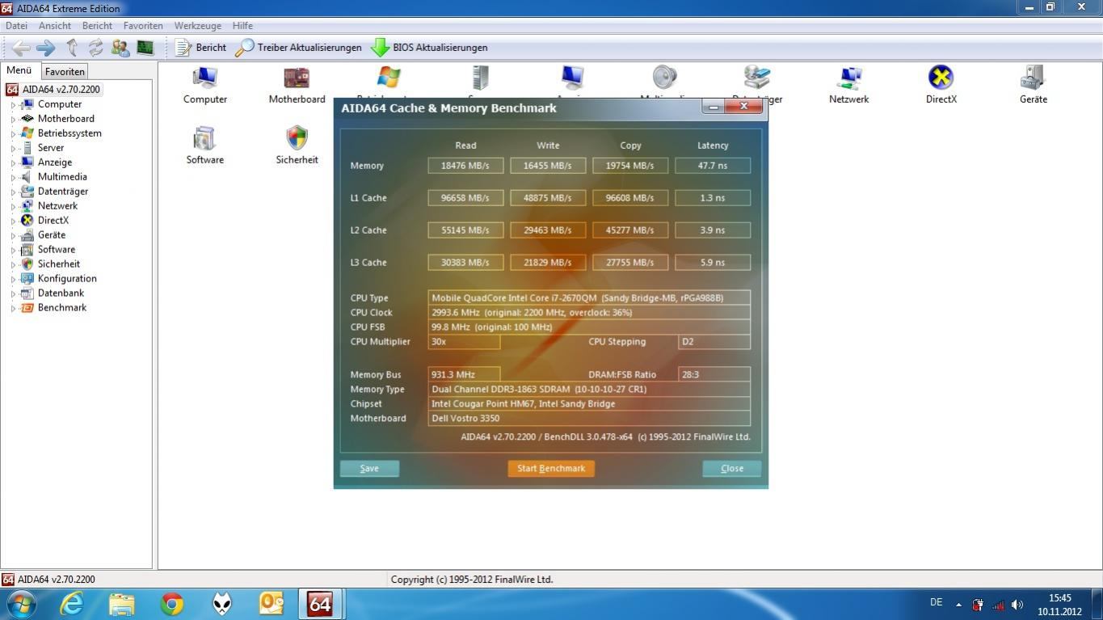Image resolution: width=1103 pixels, height=620 pixels.
Task: Open the Windows flag Betriebssystem icon
Action: point(389,78)
